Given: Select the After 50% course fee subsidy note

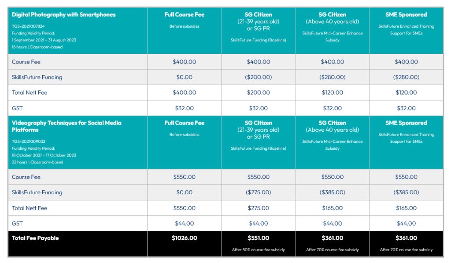Looking at the screenshot, I should click(258, 250).
